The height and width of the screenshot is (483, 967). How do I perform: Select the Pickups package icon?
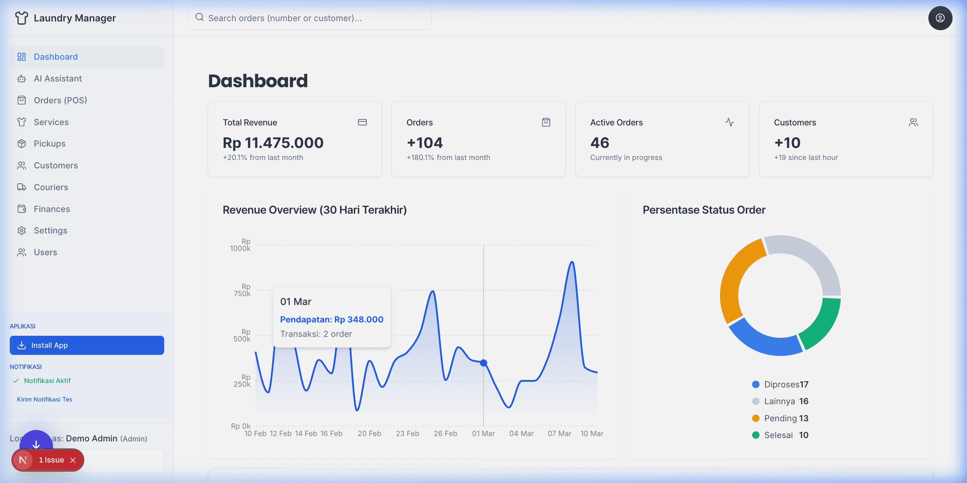click(21, 144)
